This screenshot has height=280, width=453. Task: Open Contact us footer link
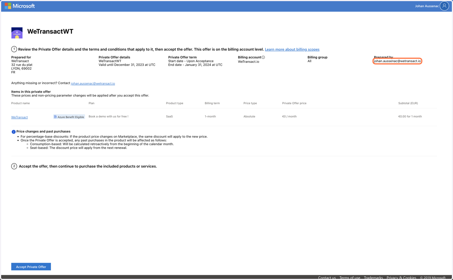(327, 278)
